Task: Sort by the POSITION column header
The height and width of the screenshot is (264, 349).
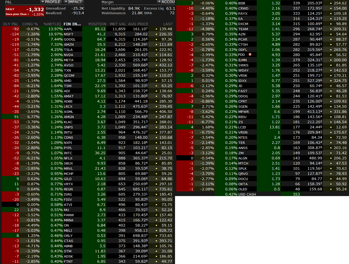Action: tap(97, 24)
